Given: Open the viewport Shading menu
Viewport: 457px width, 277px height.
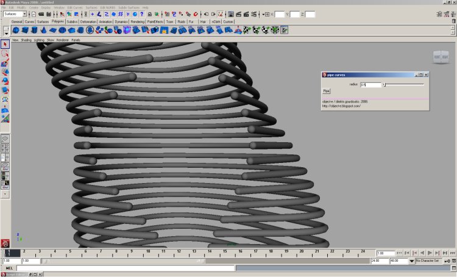Looking at the screenshot, I should [26, 40].
